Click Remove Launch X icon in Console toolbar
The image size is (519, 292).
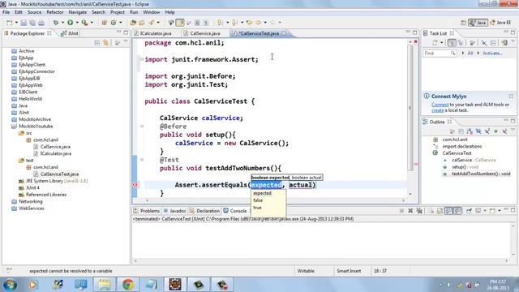click(x=410, y=211)
